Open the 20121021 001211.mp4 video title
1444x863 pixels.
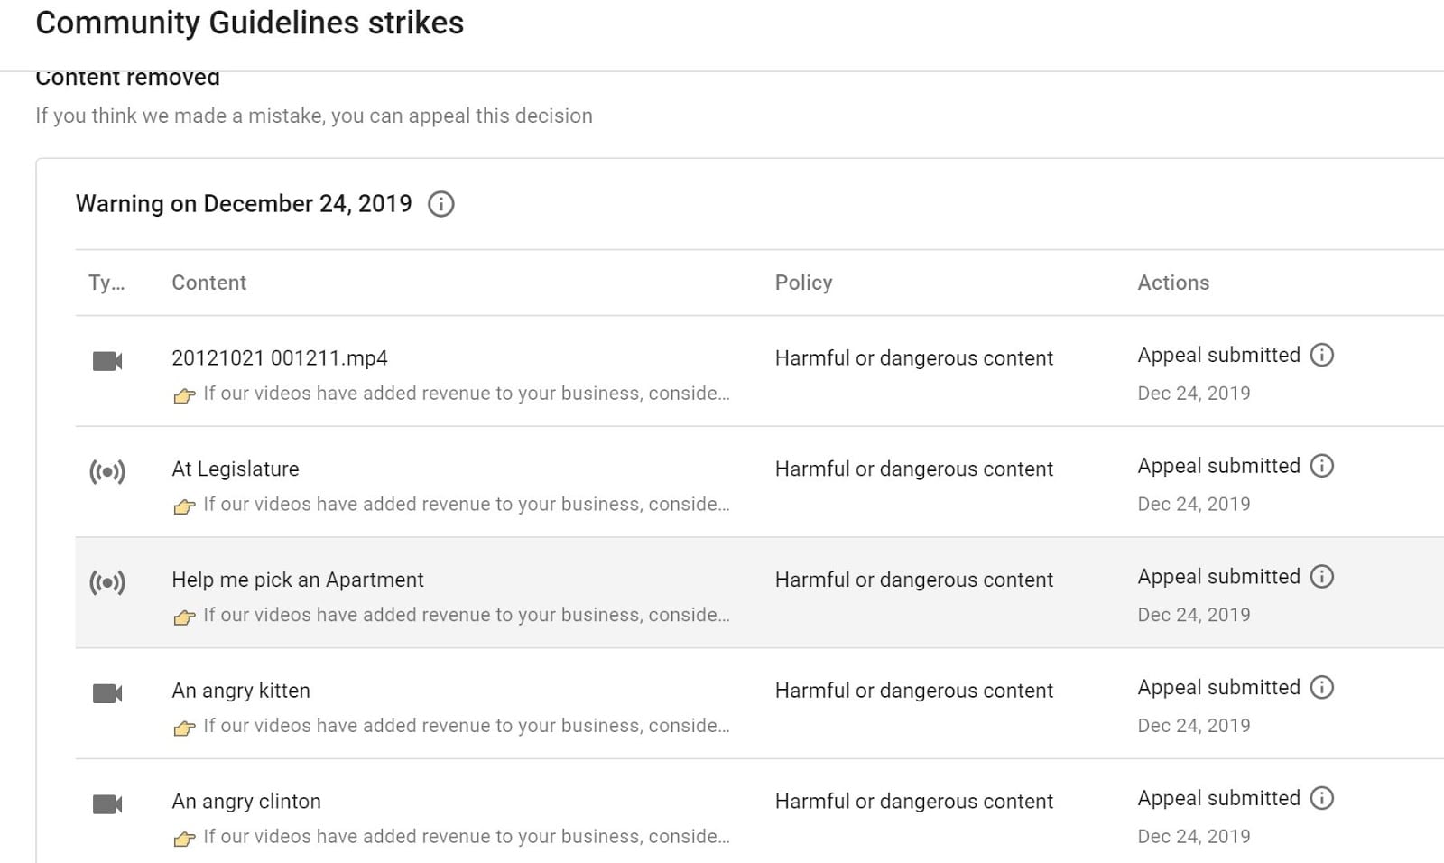coord(280,358)
